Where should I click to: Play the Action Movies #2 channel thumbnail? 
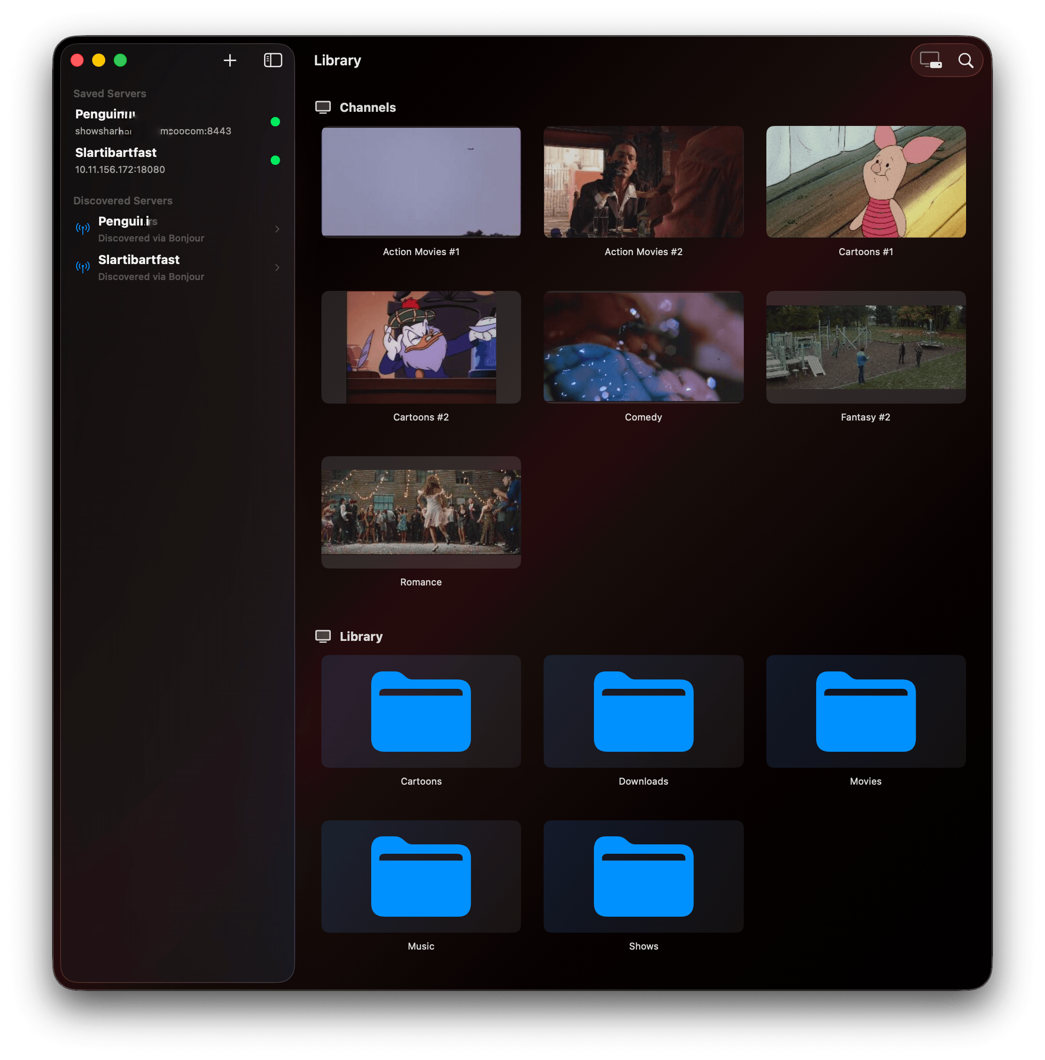(x=643, y=182)
